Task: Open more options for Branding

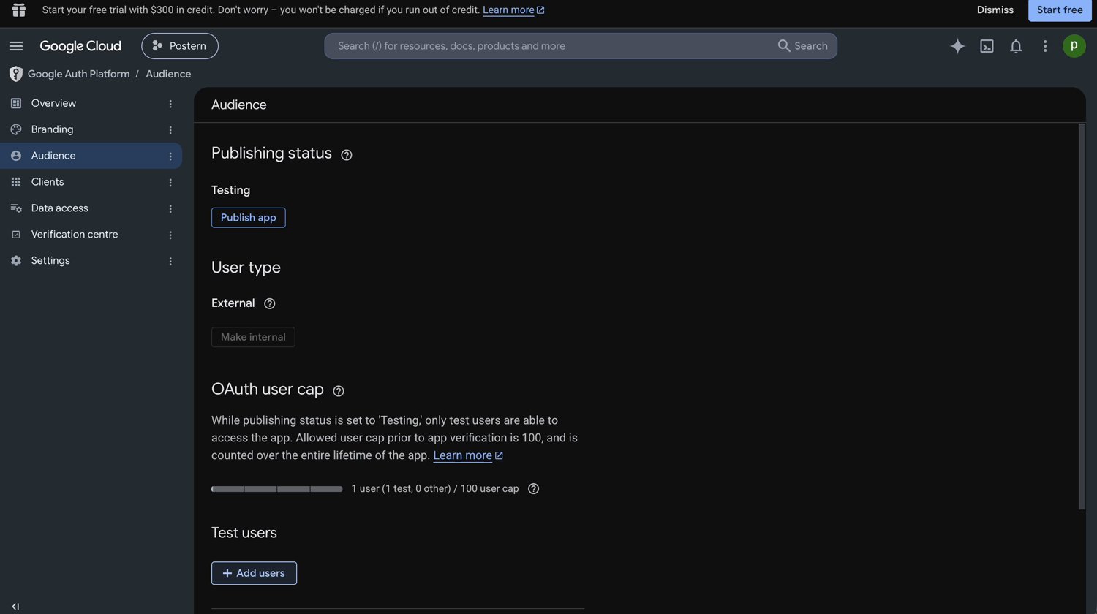Action: [170, 130]
